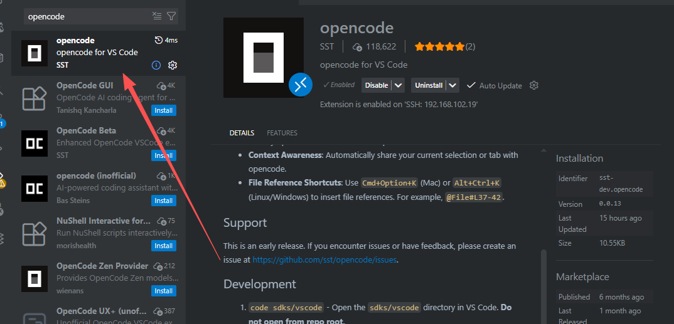Screen dimensions: 674x324
Task: Install NuShell Interactive extension
Action: click(164, 246)
